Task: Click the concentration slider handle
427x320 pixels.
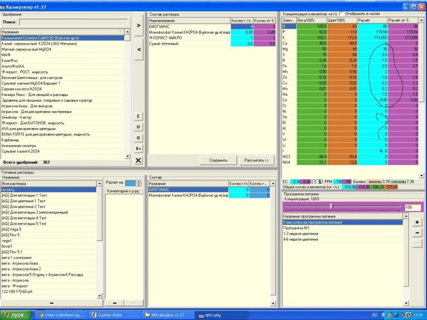Action: [x=331, y=206]
